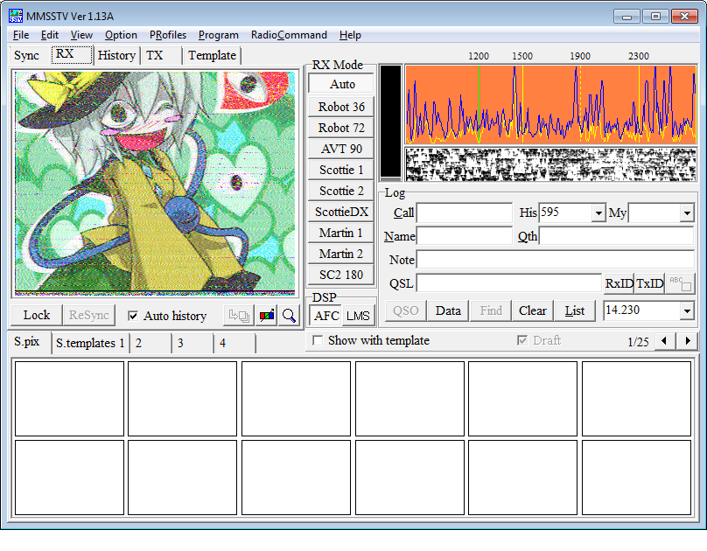Select stock tab 2

point(150,344)
